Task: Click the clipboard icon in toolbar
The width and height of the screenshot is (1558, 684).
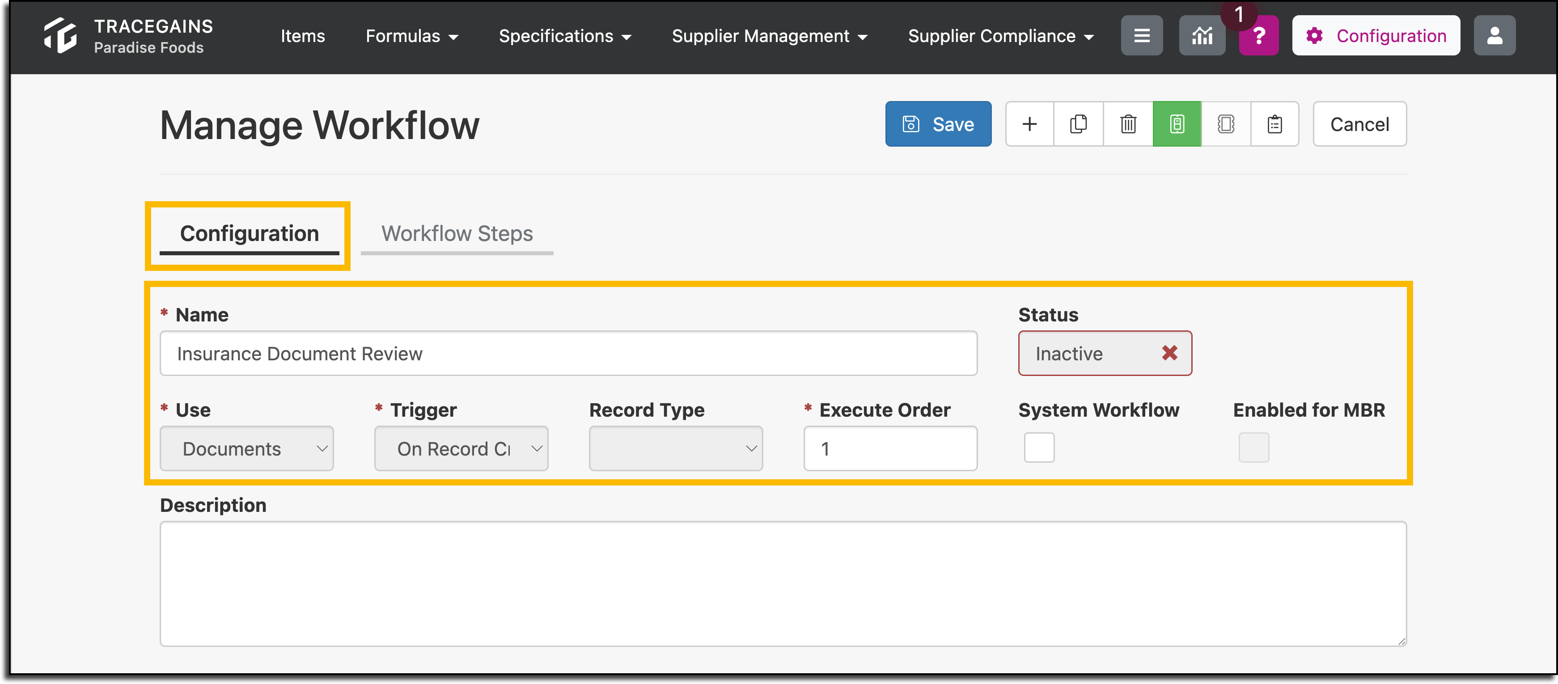Action: [1275, 124]
